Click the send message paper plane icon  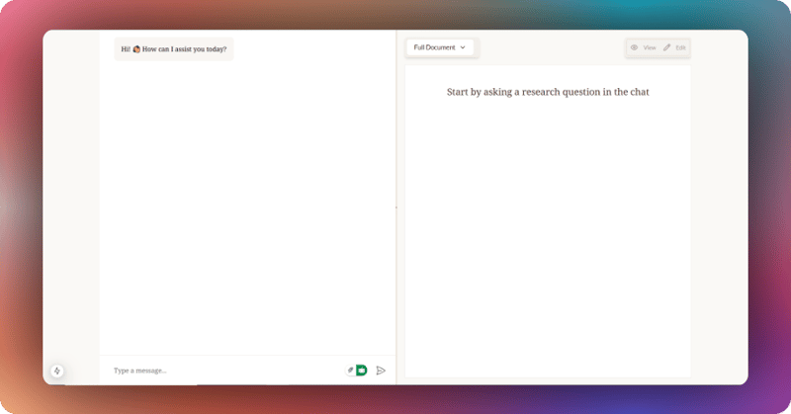pyautogui.click(x=381, y=371)
